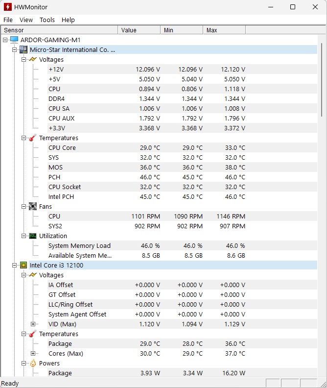Open the File menu
The width and height of the screenshot is (327, 388).
pos(8,20)
